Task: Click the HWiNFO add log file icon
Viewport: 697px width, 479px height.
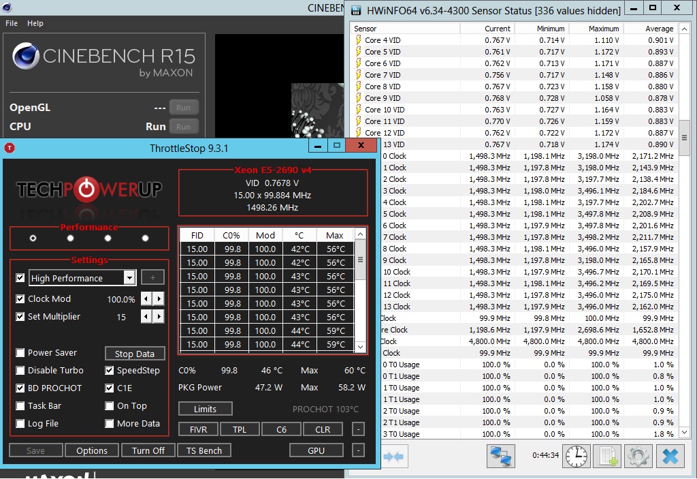Action: point(608,457)
